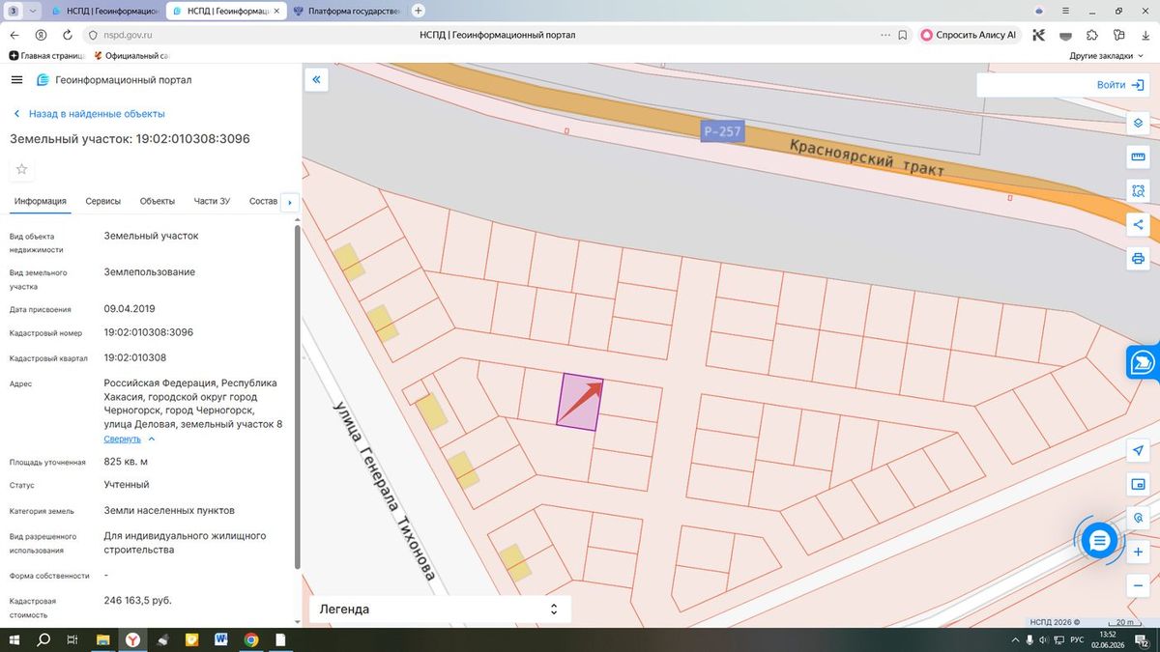Locate my position on the map
This screenshot has width=1160, height=652.
[1138, 451]
